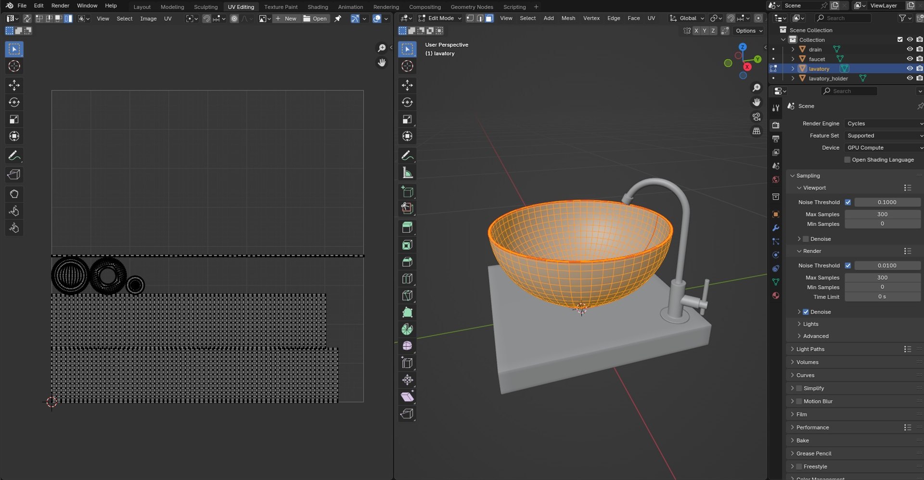This screenshot has height=480, width=924.
Task: Enable Open Shading Language checkbox
Action: 847,160
